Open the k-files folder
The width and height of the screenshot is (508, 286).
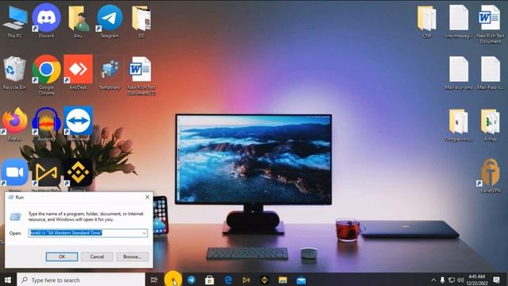coord(491,125)
